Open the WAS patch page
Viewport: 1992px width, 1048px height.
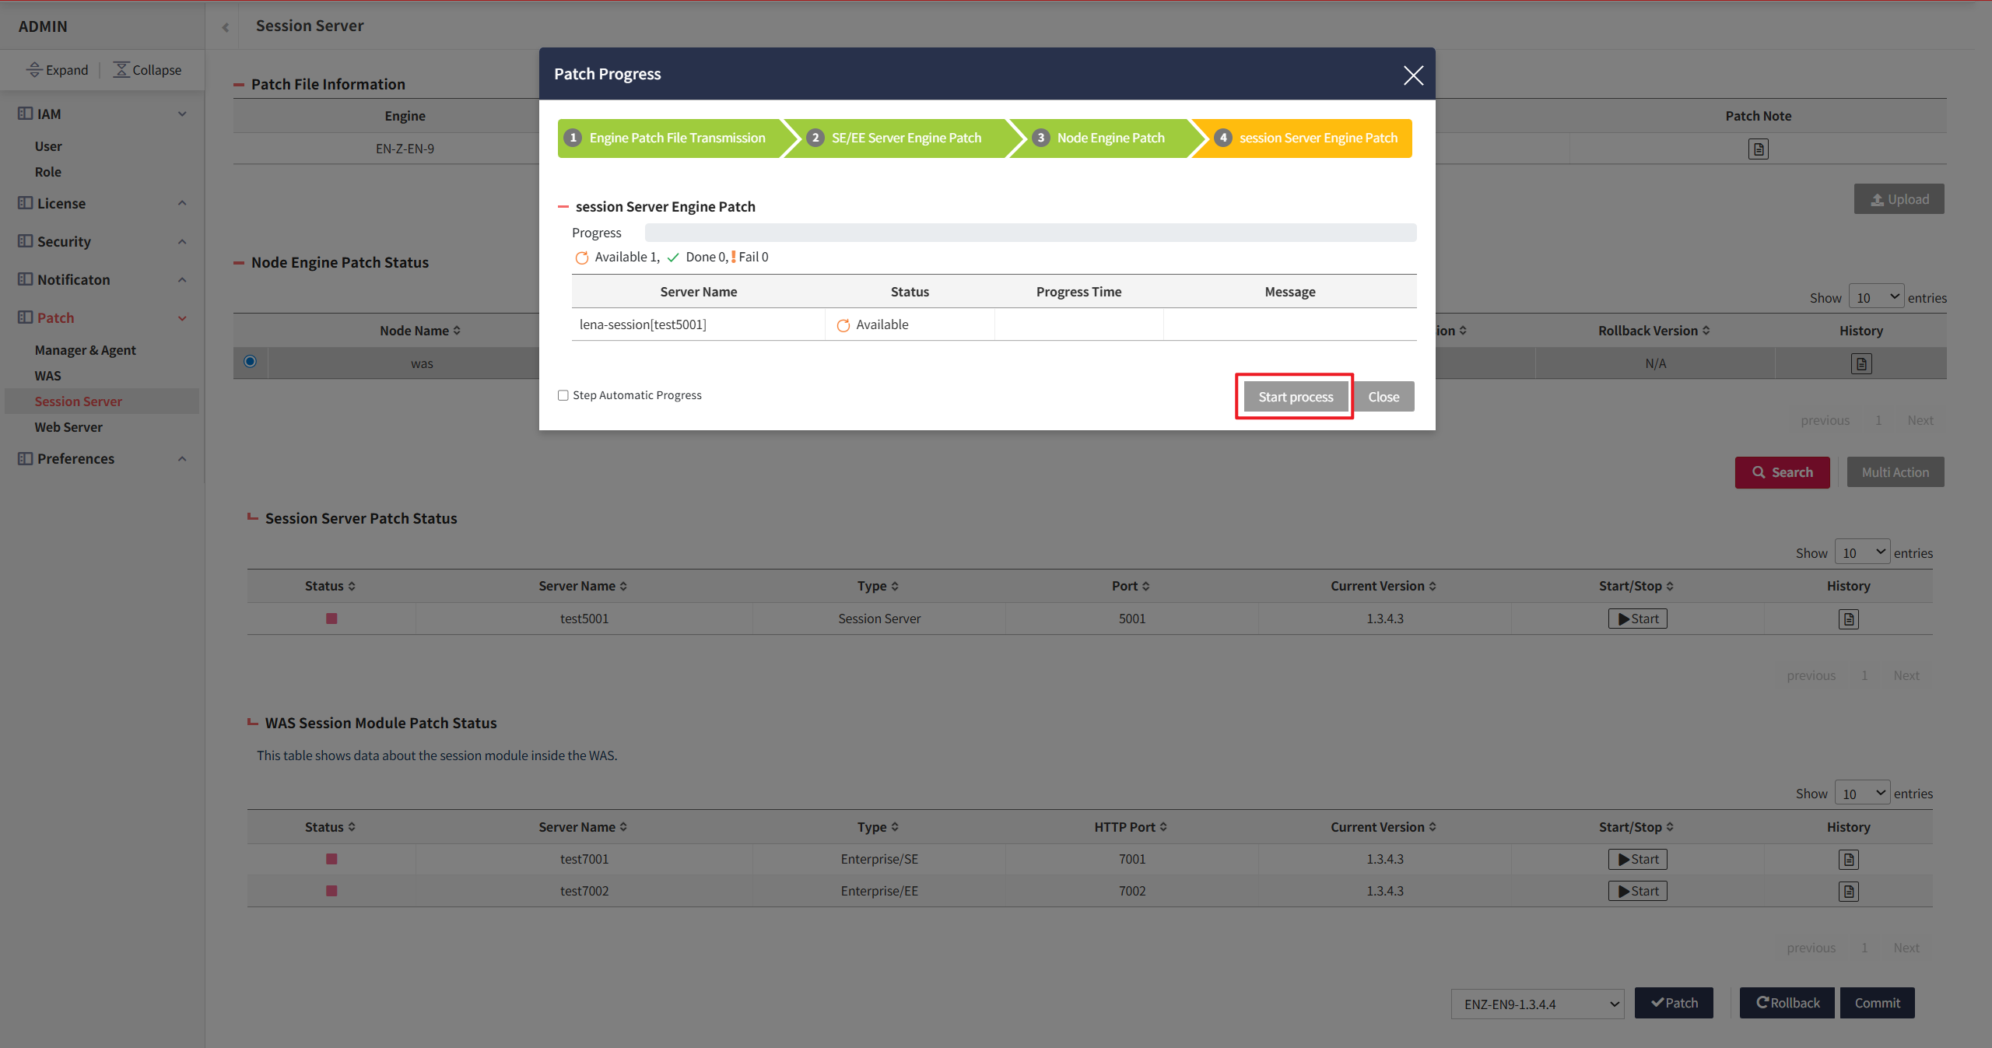click(47, 376)
